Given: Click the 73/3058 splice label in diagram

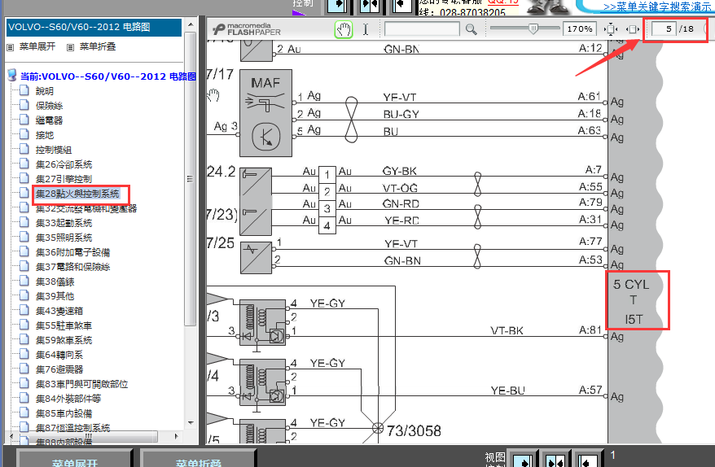Looking at the screenshot, I should (x=414, y=430).
